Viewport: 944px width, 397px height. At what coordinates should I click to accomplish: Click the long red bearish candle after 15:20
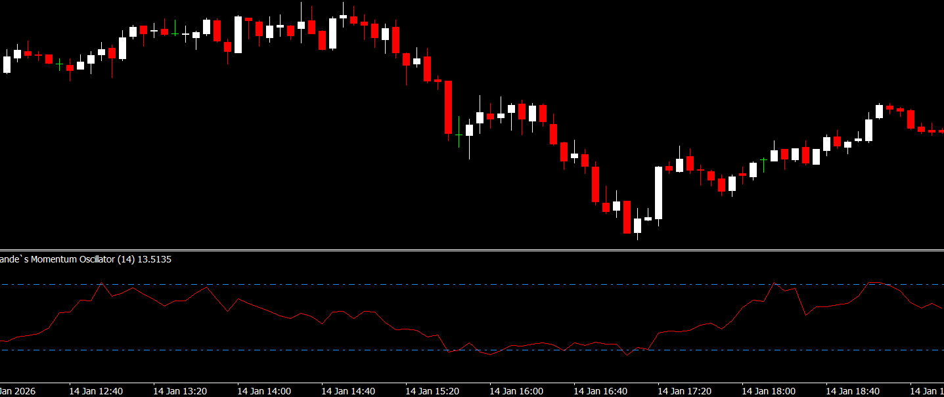click(x=449, y=107)
